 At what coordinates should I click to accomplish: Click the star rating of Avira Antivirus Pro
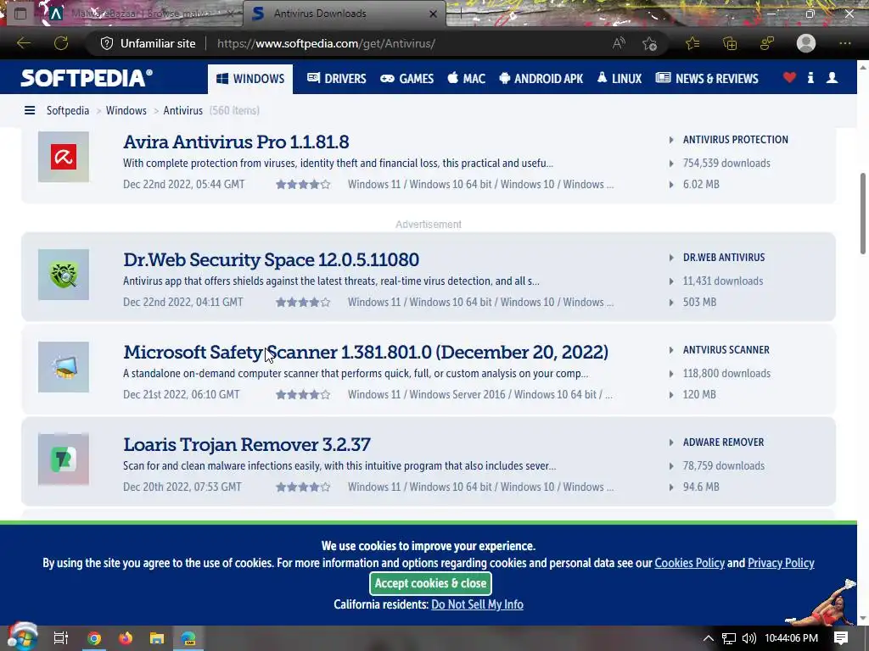(303, 184)
